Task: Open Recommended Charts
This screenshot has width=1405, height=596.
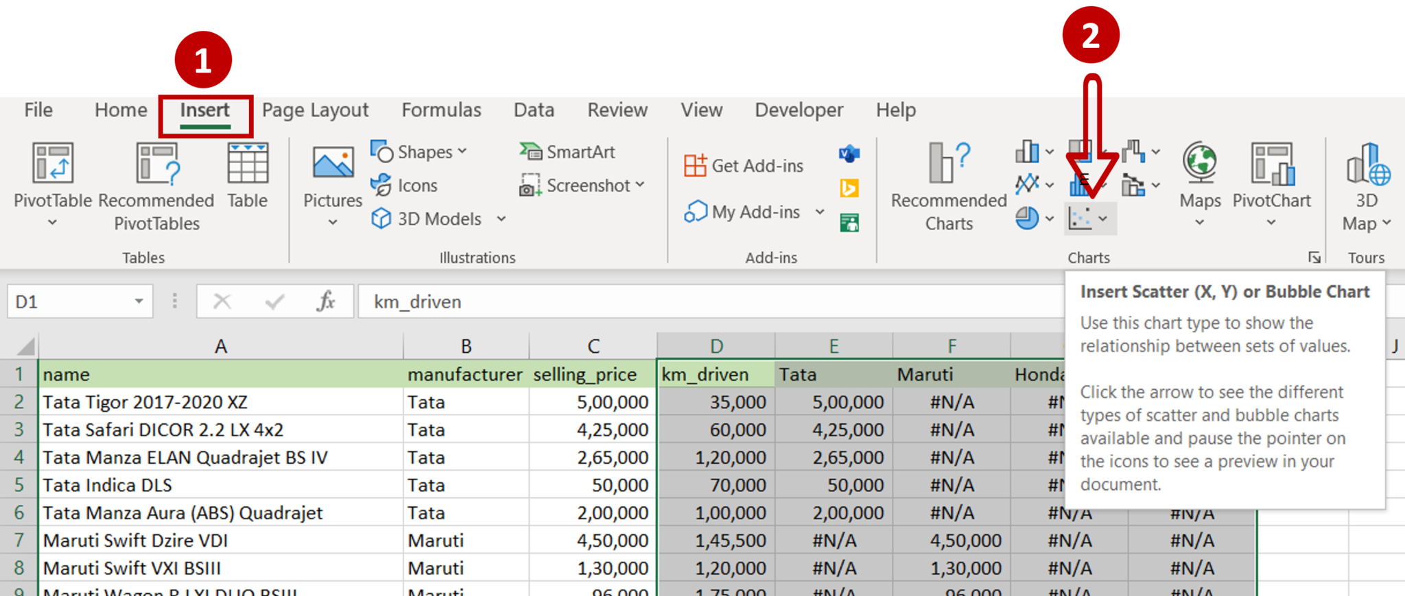Action: [949, 186]
